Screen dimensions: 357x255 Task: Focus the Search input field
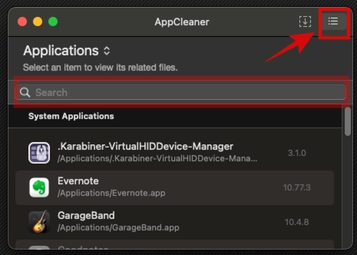(180, 92)
